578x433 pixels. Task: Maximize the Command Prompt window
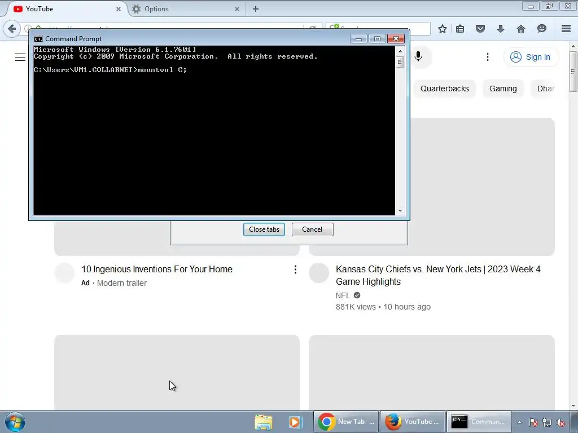[x=377, y=39]
